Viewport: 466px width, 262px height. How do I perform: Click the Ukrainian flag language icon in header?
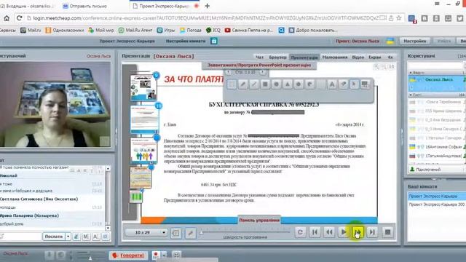(390, 41)
